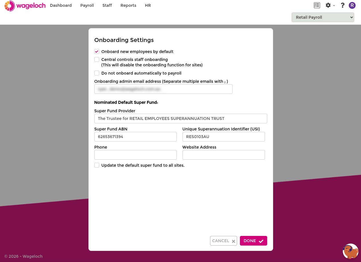Viewport: 361px width, 262px height.
Task: Cancel the onboarding settings dialog
Action: tap(223, 241)
